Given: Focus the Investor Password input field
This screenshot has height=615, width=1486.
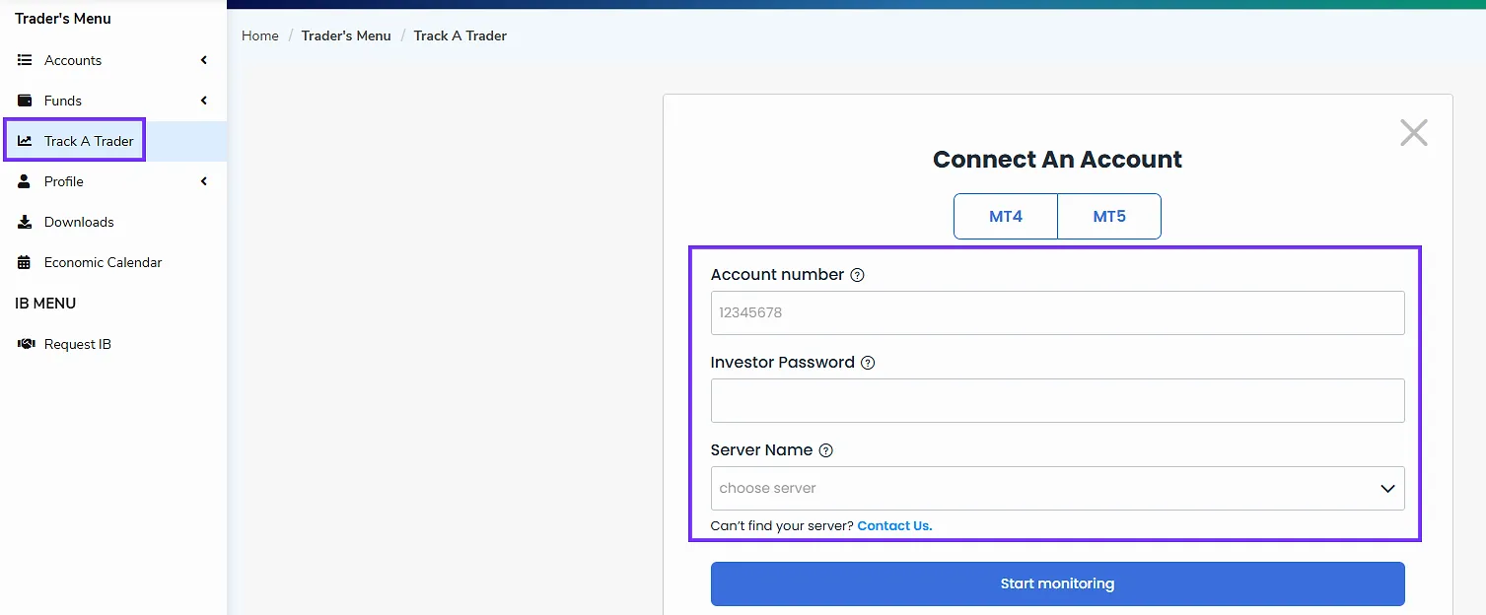Looking at the screenshot, I should click(x=1057, y=400).
